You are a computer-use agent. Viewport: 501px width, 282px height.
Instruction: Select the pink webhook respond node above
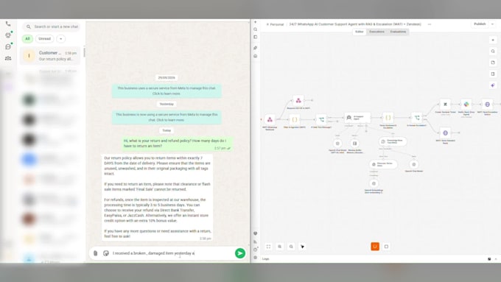click(298, 101)
